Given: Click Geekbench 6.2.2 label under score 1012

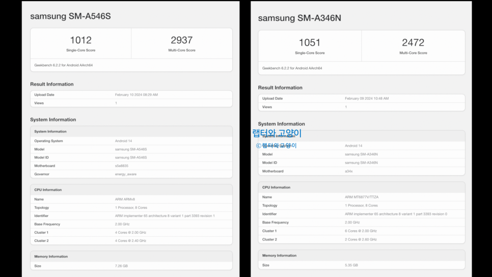Looking at the screenshot, I should (63, 65).
